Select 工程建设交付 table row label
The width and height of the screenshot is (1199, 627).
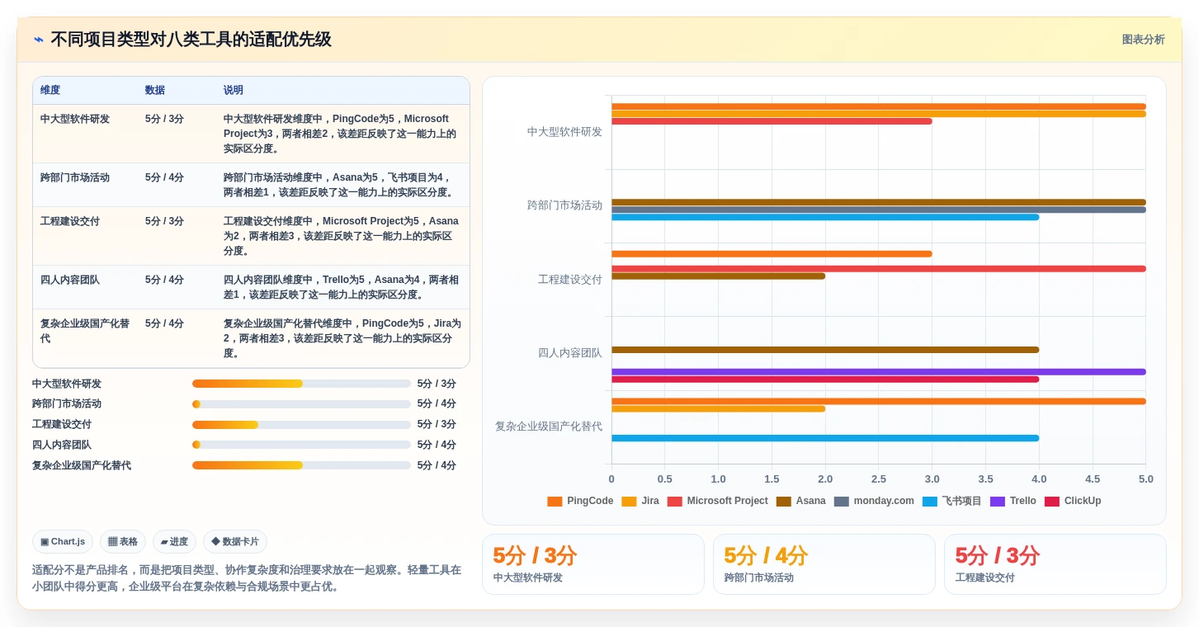click(70, 221)
